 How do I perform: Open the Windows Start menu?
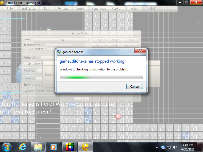(7, 147)
